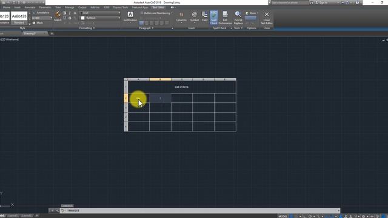388x218 pixels.
Task: Click the MODEL status bar button
Action: pyautogui.click(x=283, y=216)
